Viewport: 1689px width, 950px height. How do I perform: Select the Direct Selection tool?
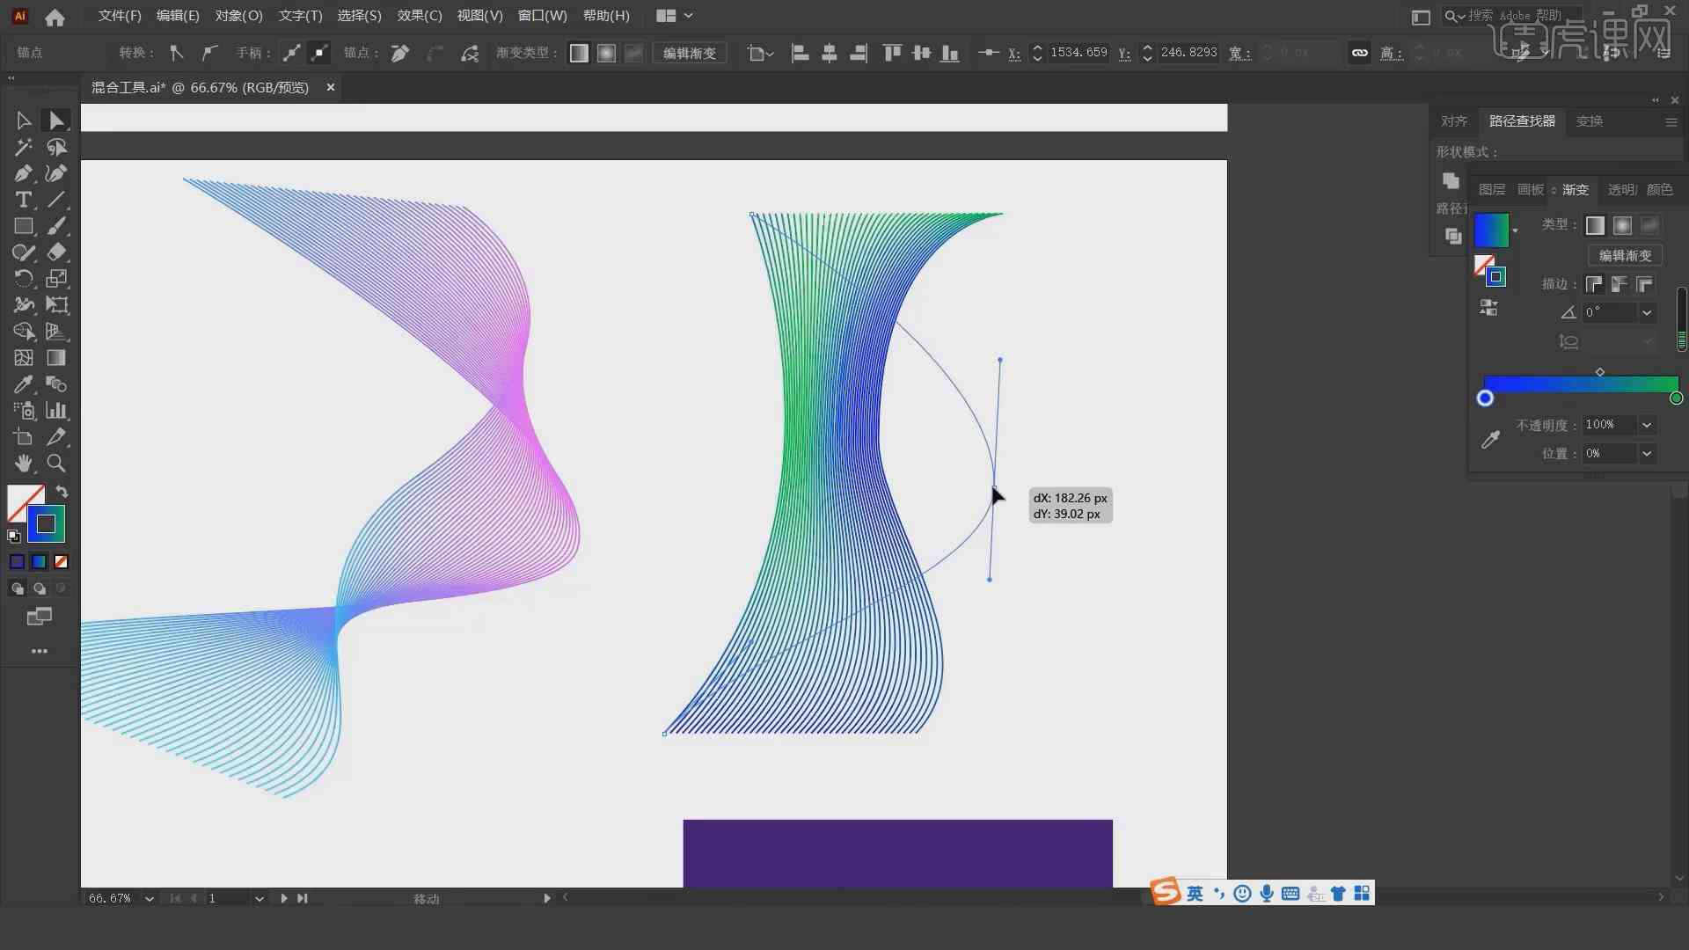[56, 121]
